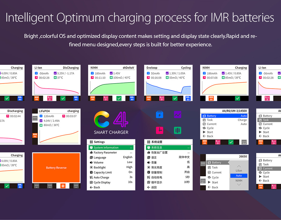The image size is (281, 220).
Task: Pick LiIon in the 26650 battery picker
Action: 239,171
